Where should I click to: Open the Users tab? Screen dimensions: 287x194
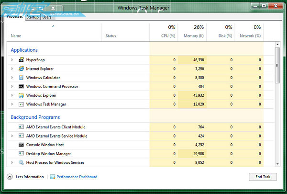tap(47, 17)
